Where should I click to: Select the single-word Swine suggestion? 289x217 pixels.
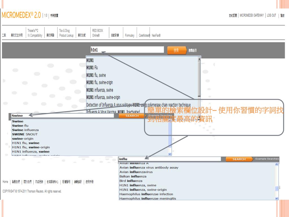[18, 121]
